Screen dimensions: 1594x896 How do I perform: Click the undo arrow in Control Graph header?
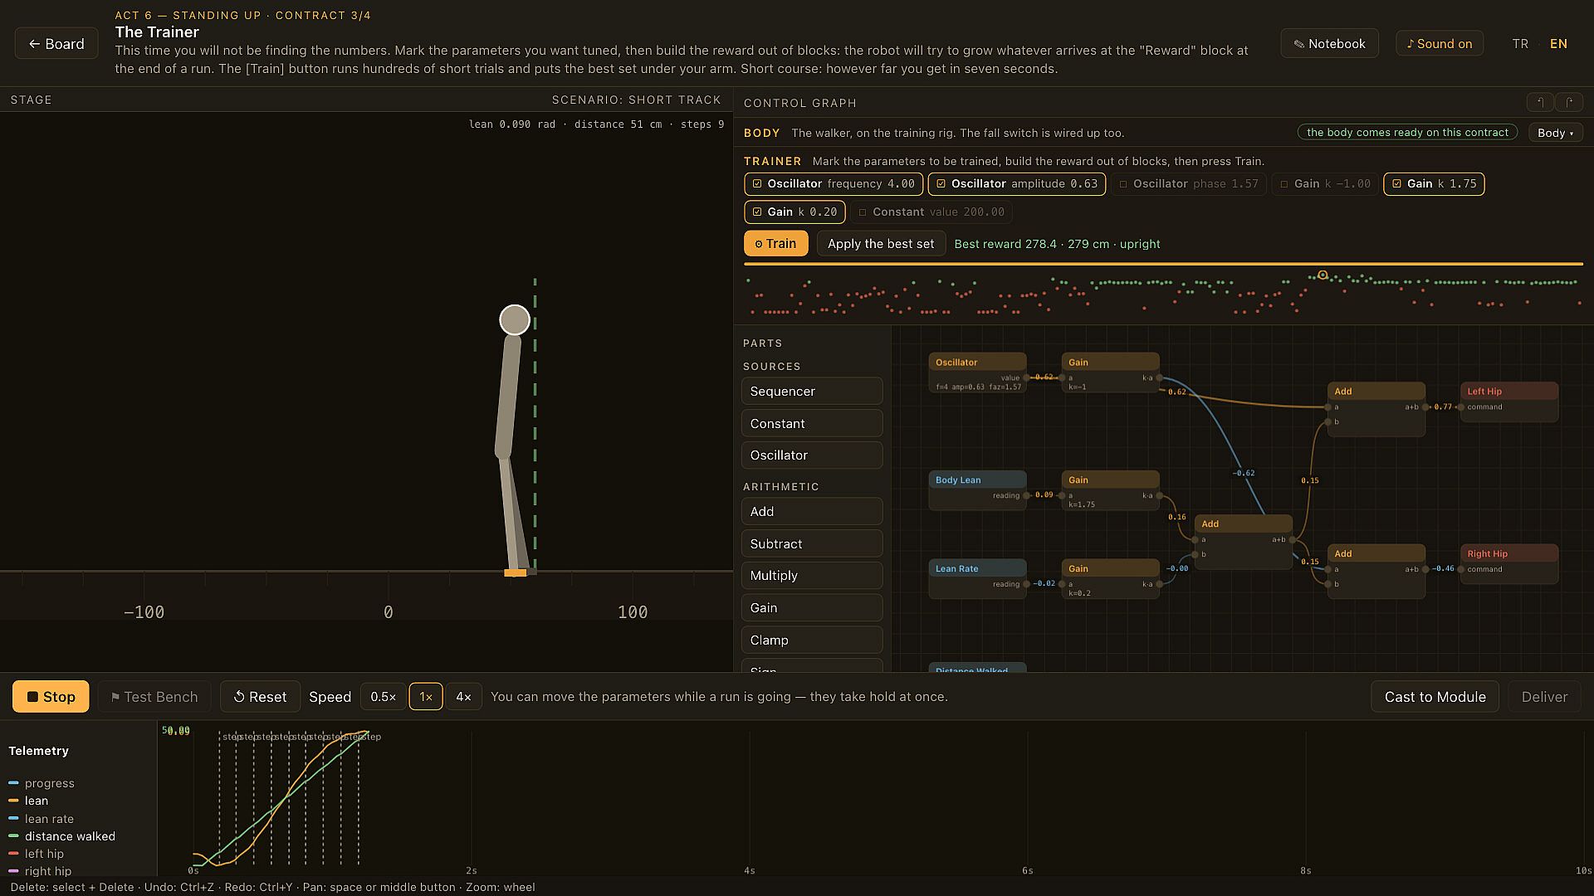1540,102
